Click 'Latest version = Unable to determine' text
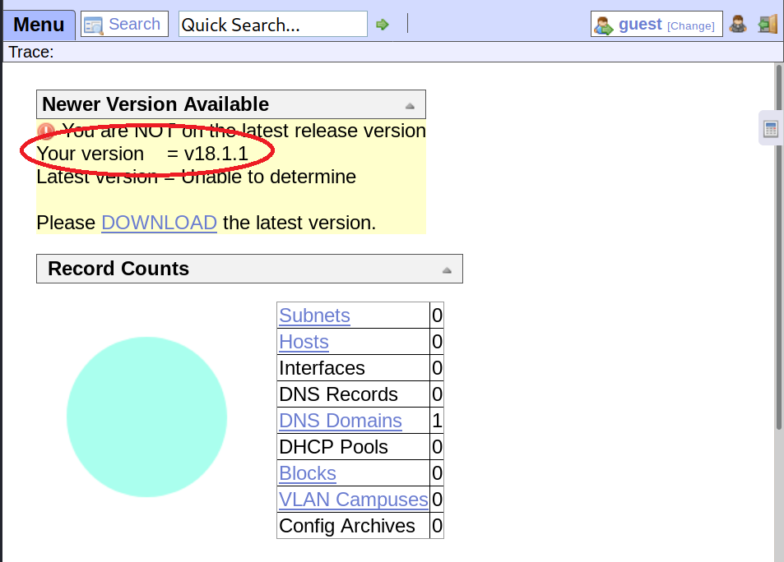Screen dimensions: 784x562 click(x=196, y=177)
